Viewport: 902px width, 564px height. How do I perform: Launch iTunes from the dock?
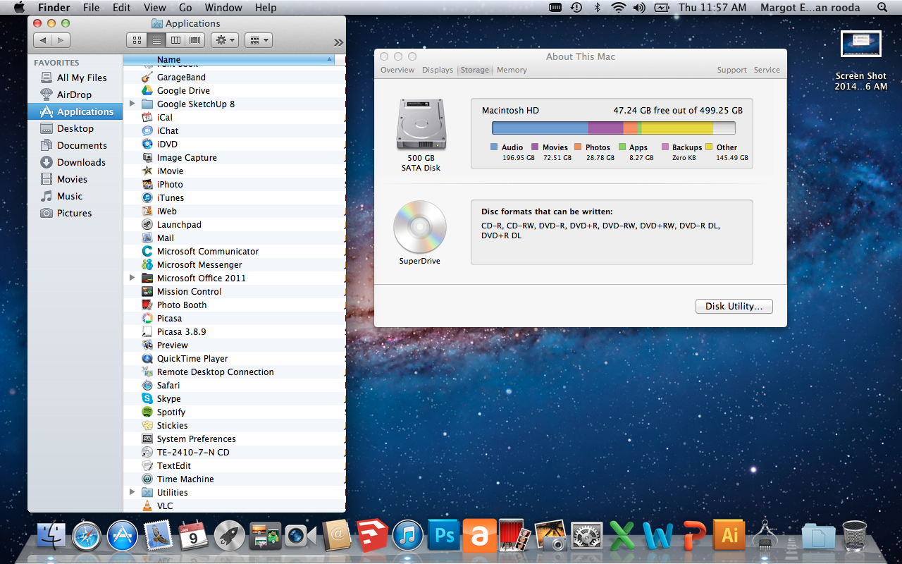click(x=407, y=536)
